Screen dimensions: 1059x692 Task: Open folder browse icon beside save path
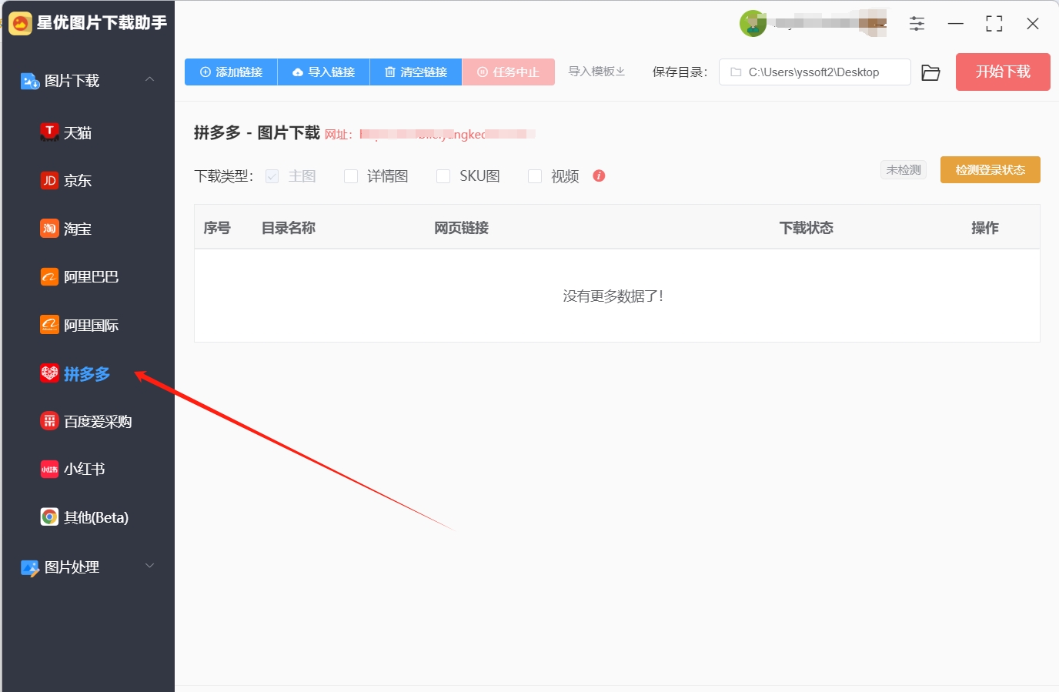(930, 72)
